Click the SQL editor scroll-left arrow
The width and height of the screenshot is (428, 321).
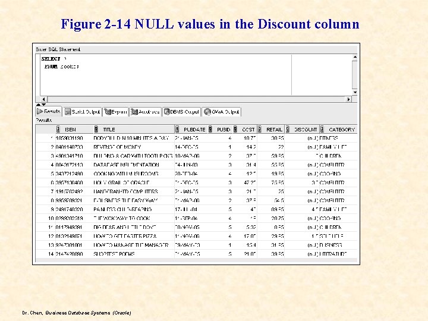coord(43,99)
